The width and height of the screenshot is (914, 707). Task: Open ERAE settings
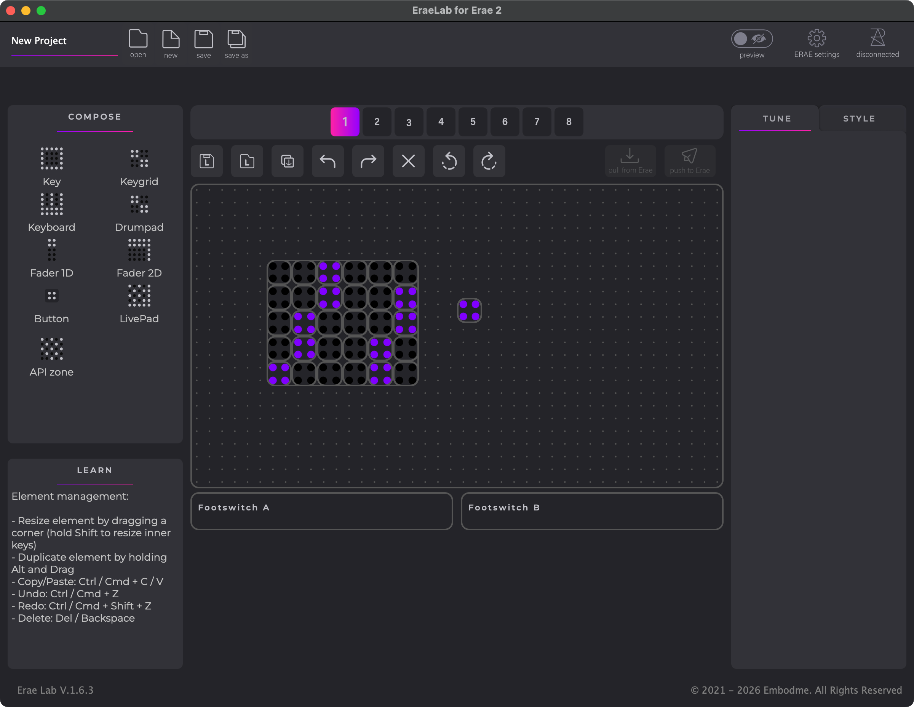click(816, 39)
